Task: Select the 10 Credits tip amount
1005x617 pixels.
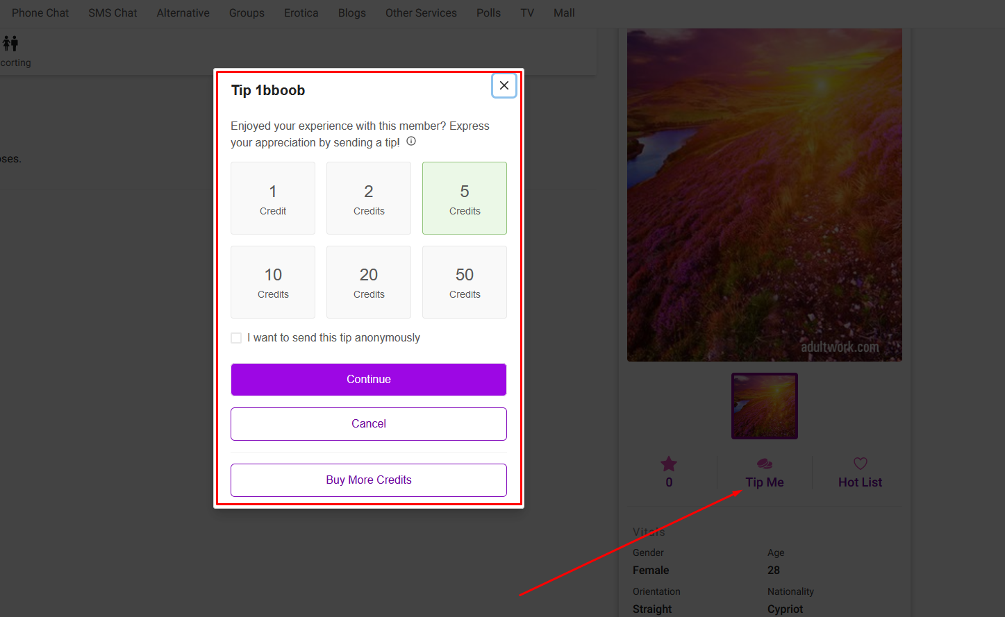Action: [x=273, y=282]
